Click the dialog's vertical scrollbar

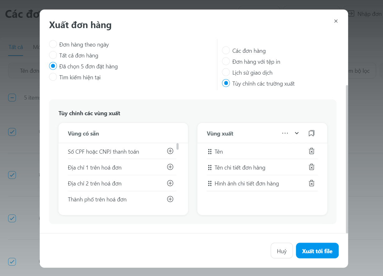click(346, 159)
